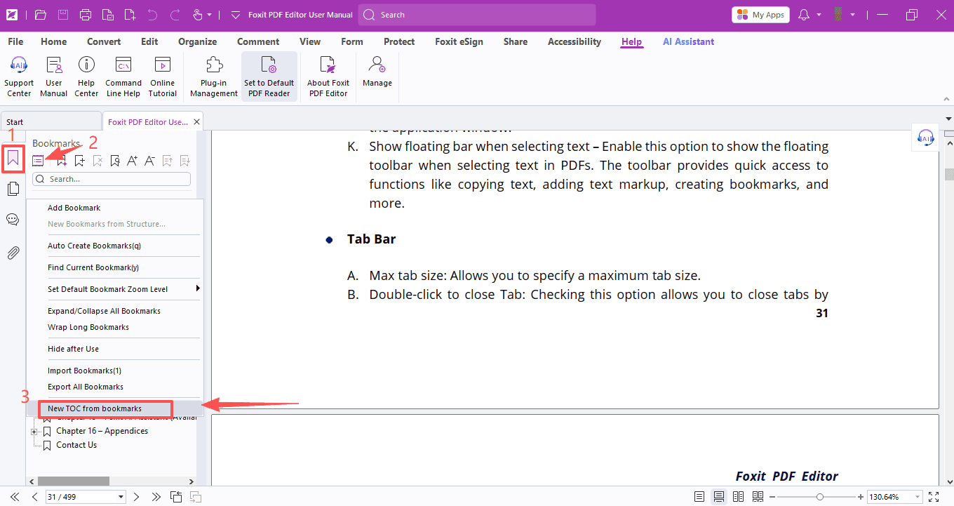Screen dimensions: 954x506
Task: Select Export All Bookmarks
Action: [x=85, y=387]
